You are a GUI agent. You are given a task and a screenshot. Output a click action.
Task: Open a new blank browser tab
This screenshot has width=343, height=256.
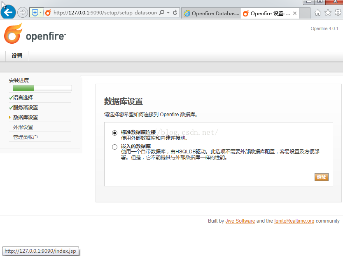pos(305,13)
